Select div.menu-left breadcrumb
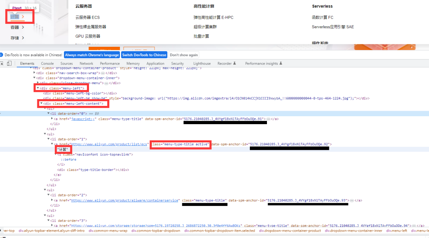This screenshot has height=238, width=429. 397,231
